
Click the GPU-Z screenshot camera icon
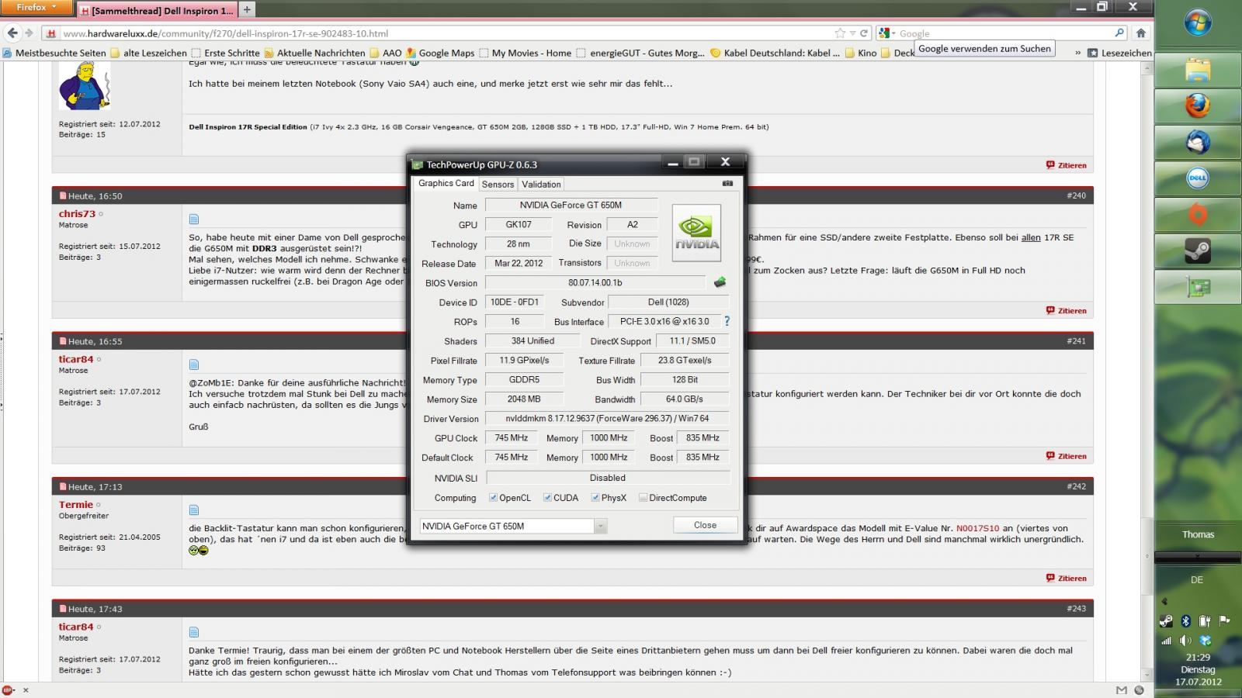click(x=727, y=184)
